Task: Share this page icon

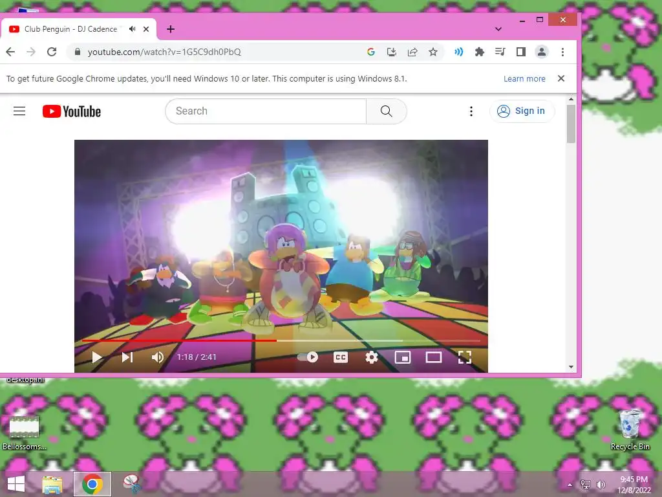Action: [412, 52]
